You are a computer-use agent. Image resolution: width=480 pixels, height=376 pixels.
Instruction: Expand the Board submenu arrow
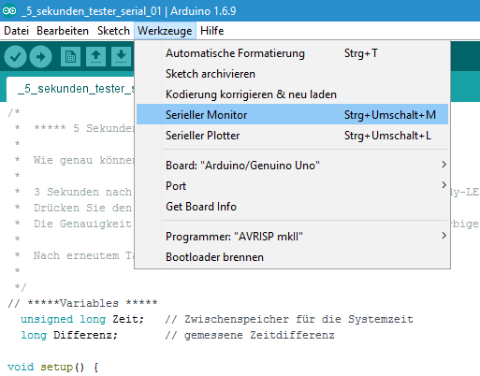444,165
